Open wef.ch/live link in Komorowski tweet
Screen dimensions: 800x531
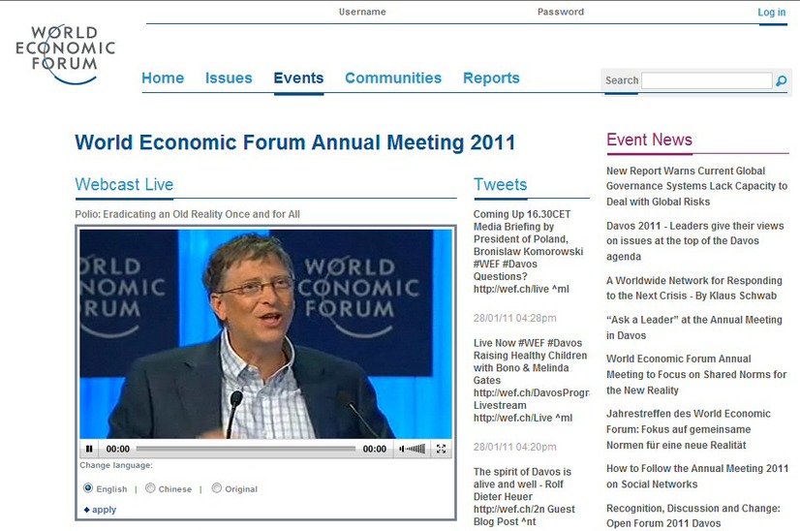[510, 289]
